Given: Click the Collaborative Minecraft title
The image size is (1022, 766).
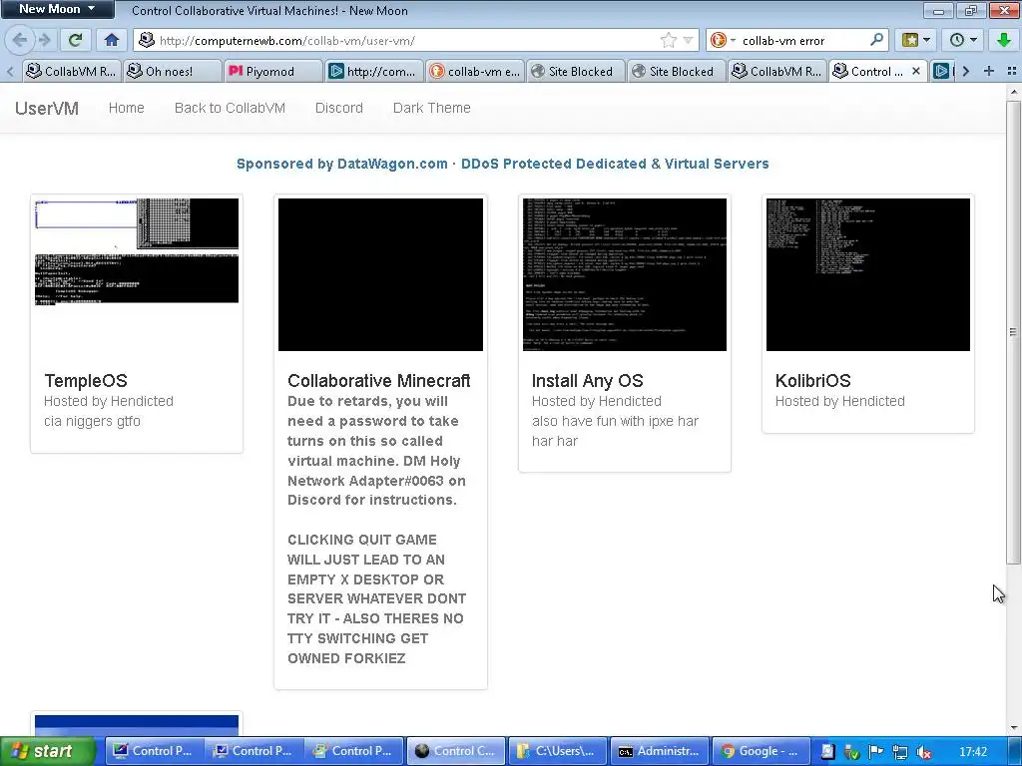Looking at the screenshot, I should click(378, 380).
